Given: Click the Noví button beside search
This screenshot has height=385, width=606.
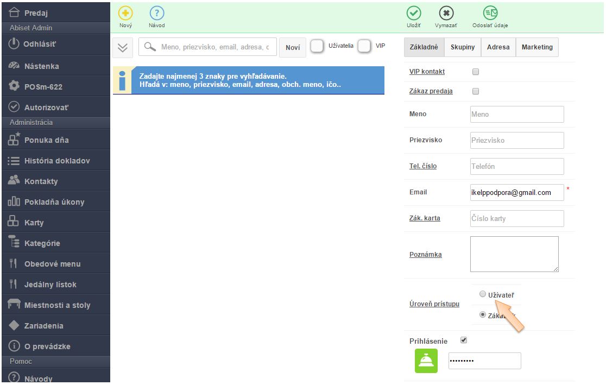Looking at the screenshot, I should [x=293, y=48].
